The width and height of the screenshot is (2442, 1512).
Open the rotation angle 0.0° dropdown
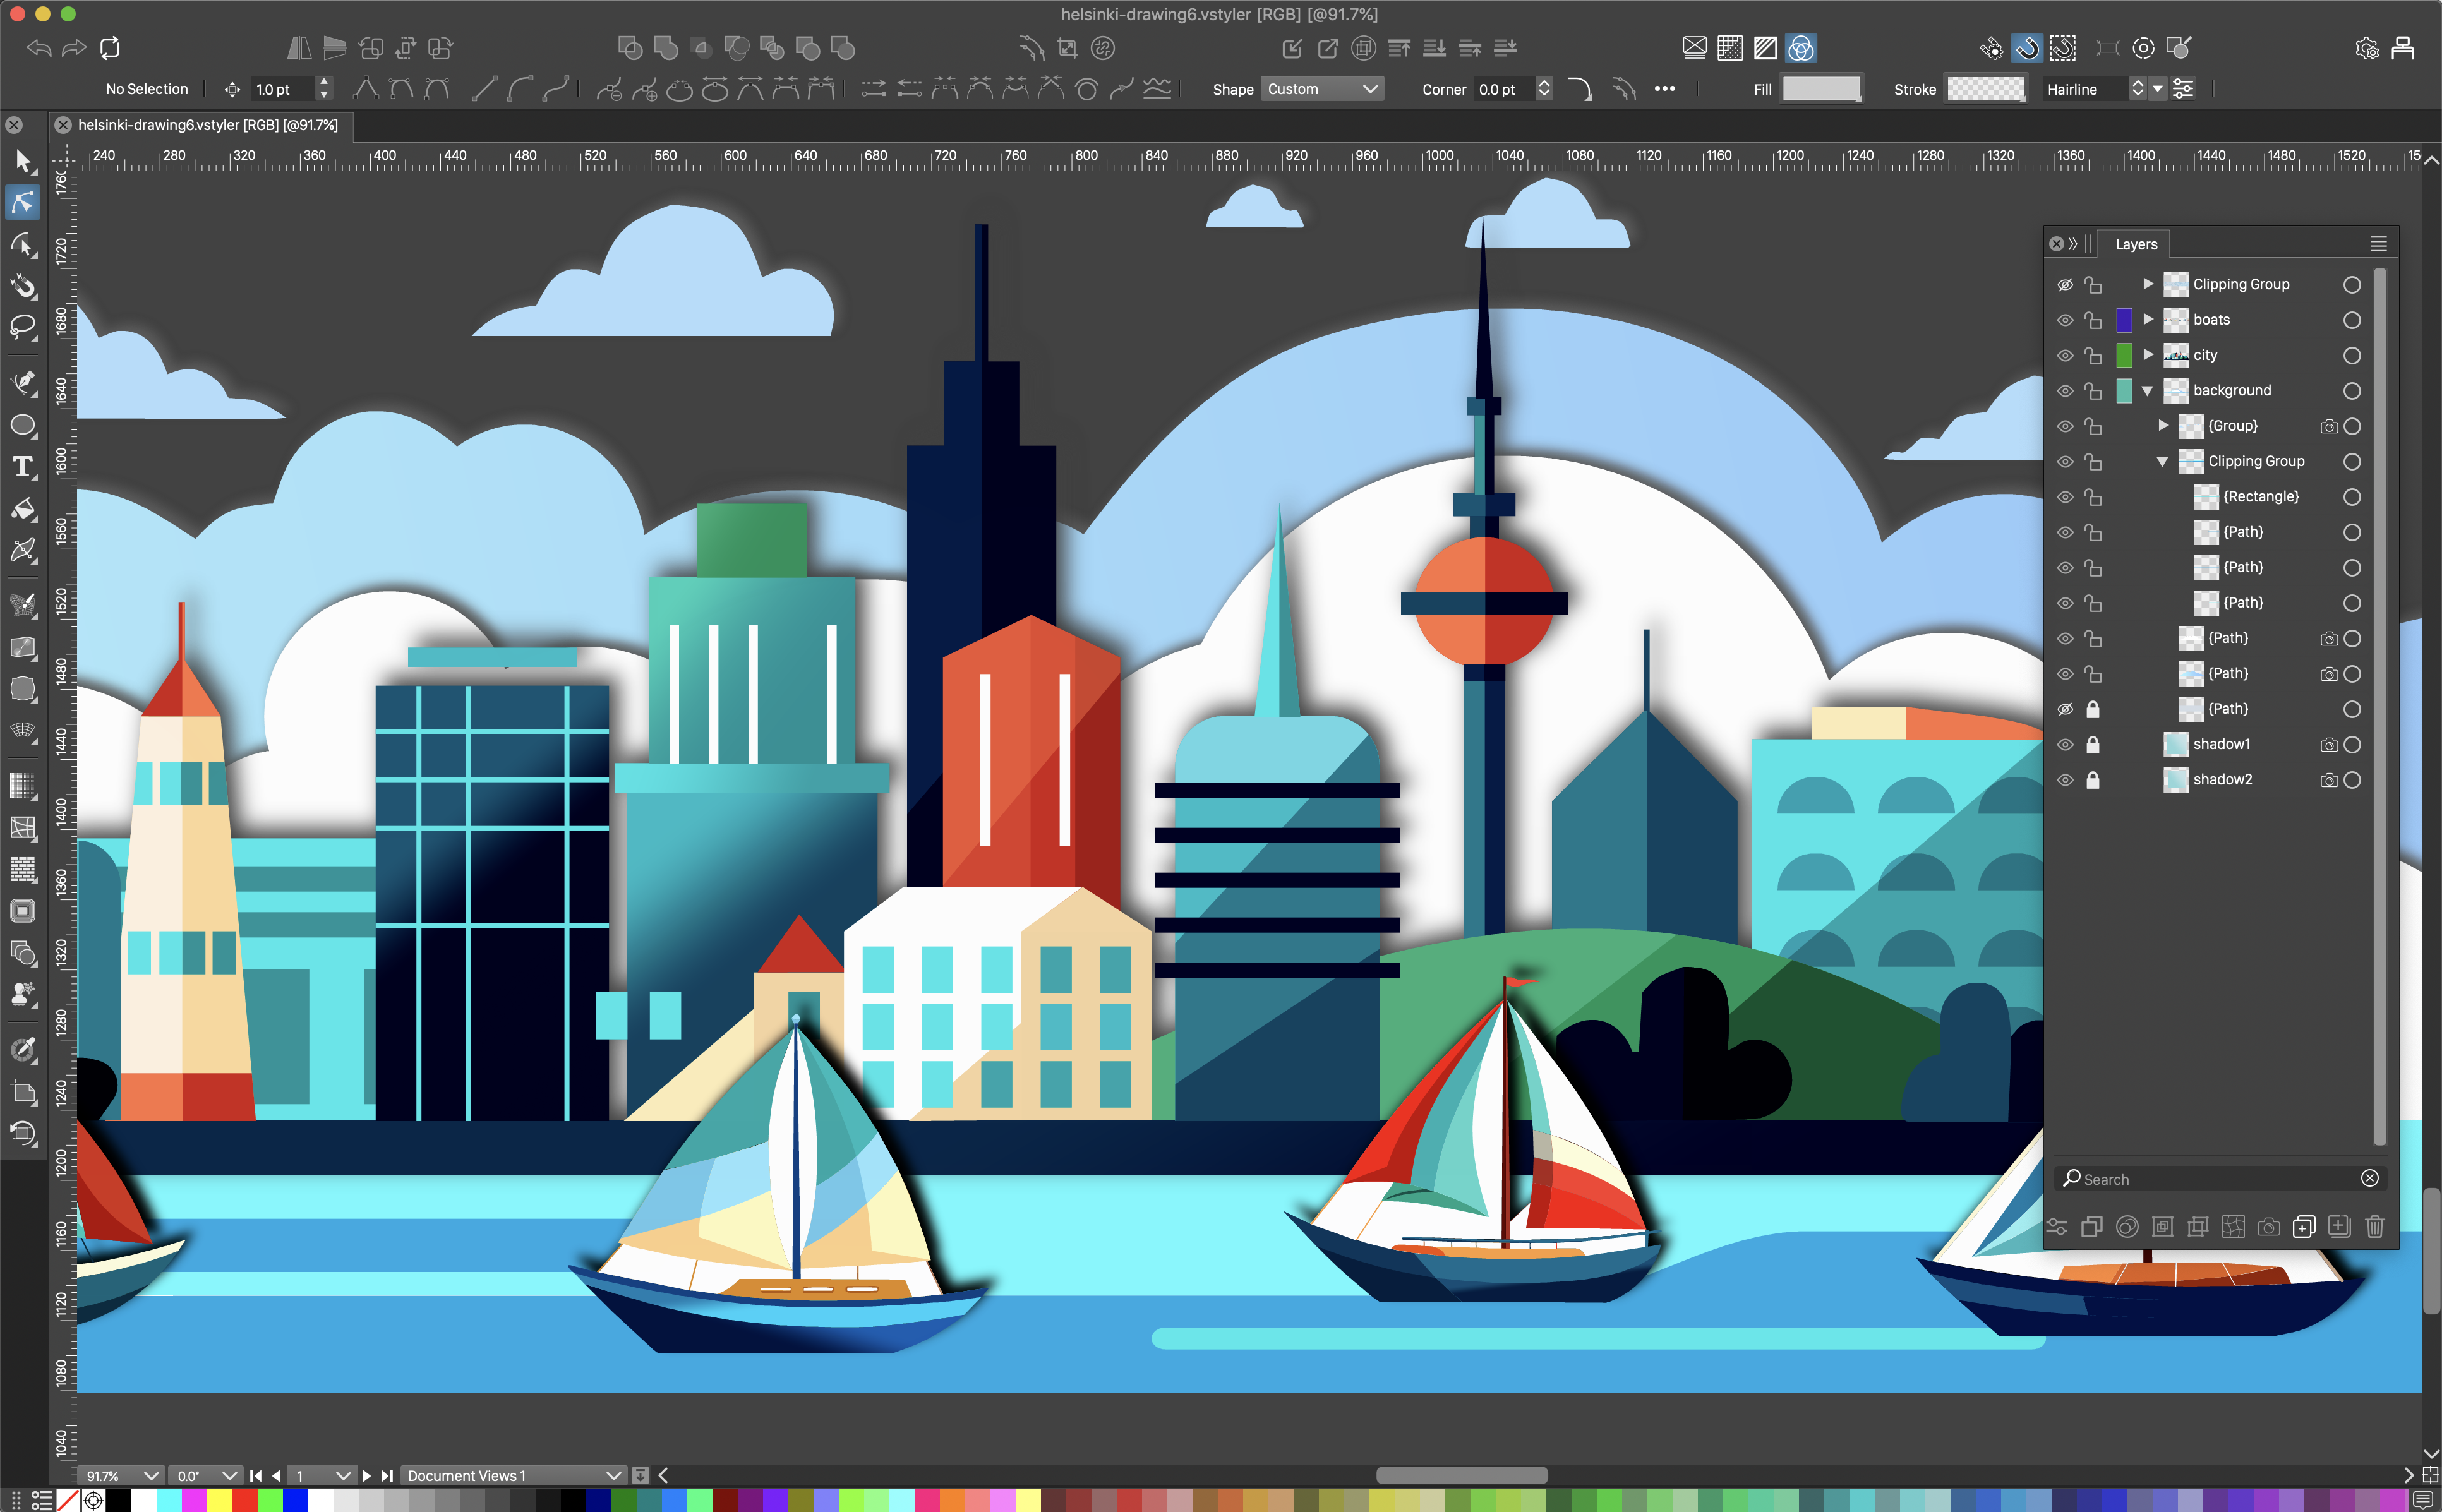pos(206,1475)
